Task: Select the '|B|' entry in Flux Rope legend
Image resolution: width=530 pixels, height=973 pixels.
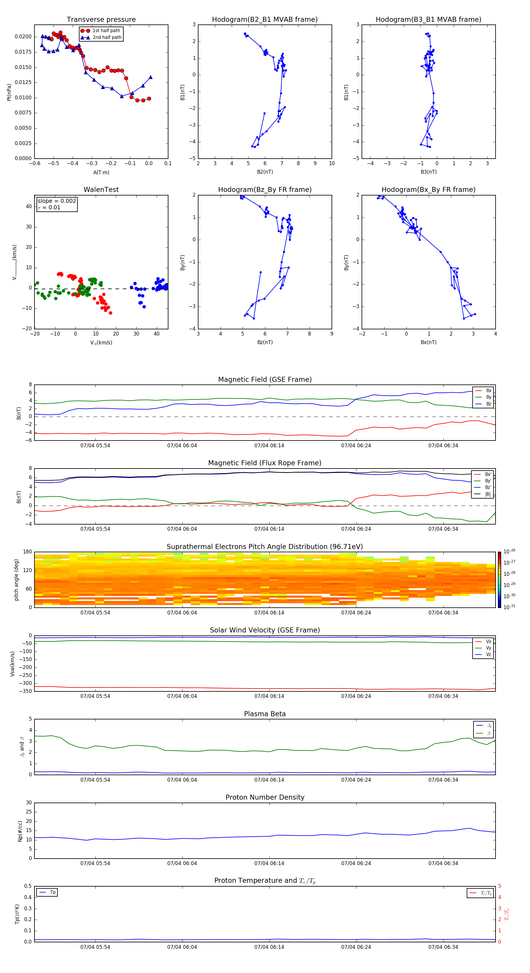Action: (x=483, y=494)
